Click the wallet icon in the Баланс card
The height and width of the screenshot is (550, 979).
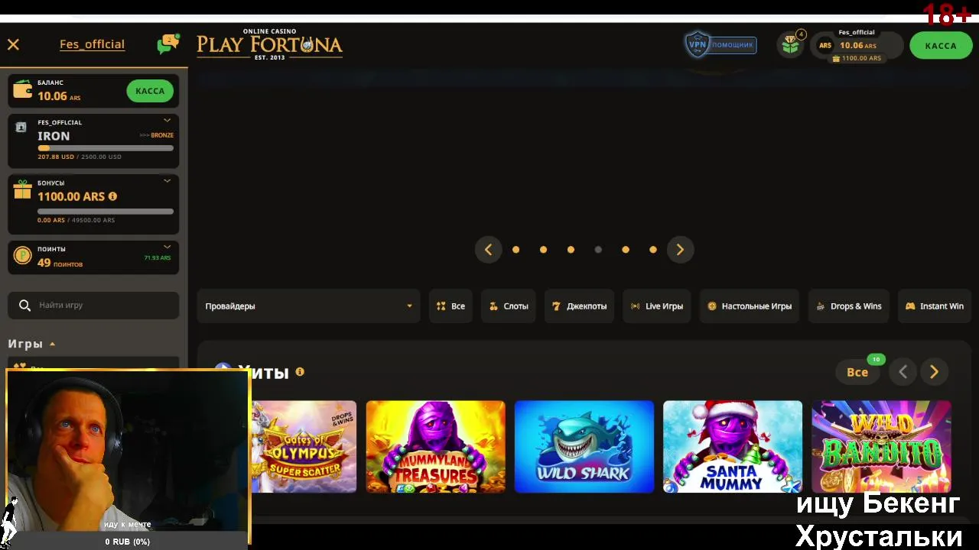click(23, 90)
